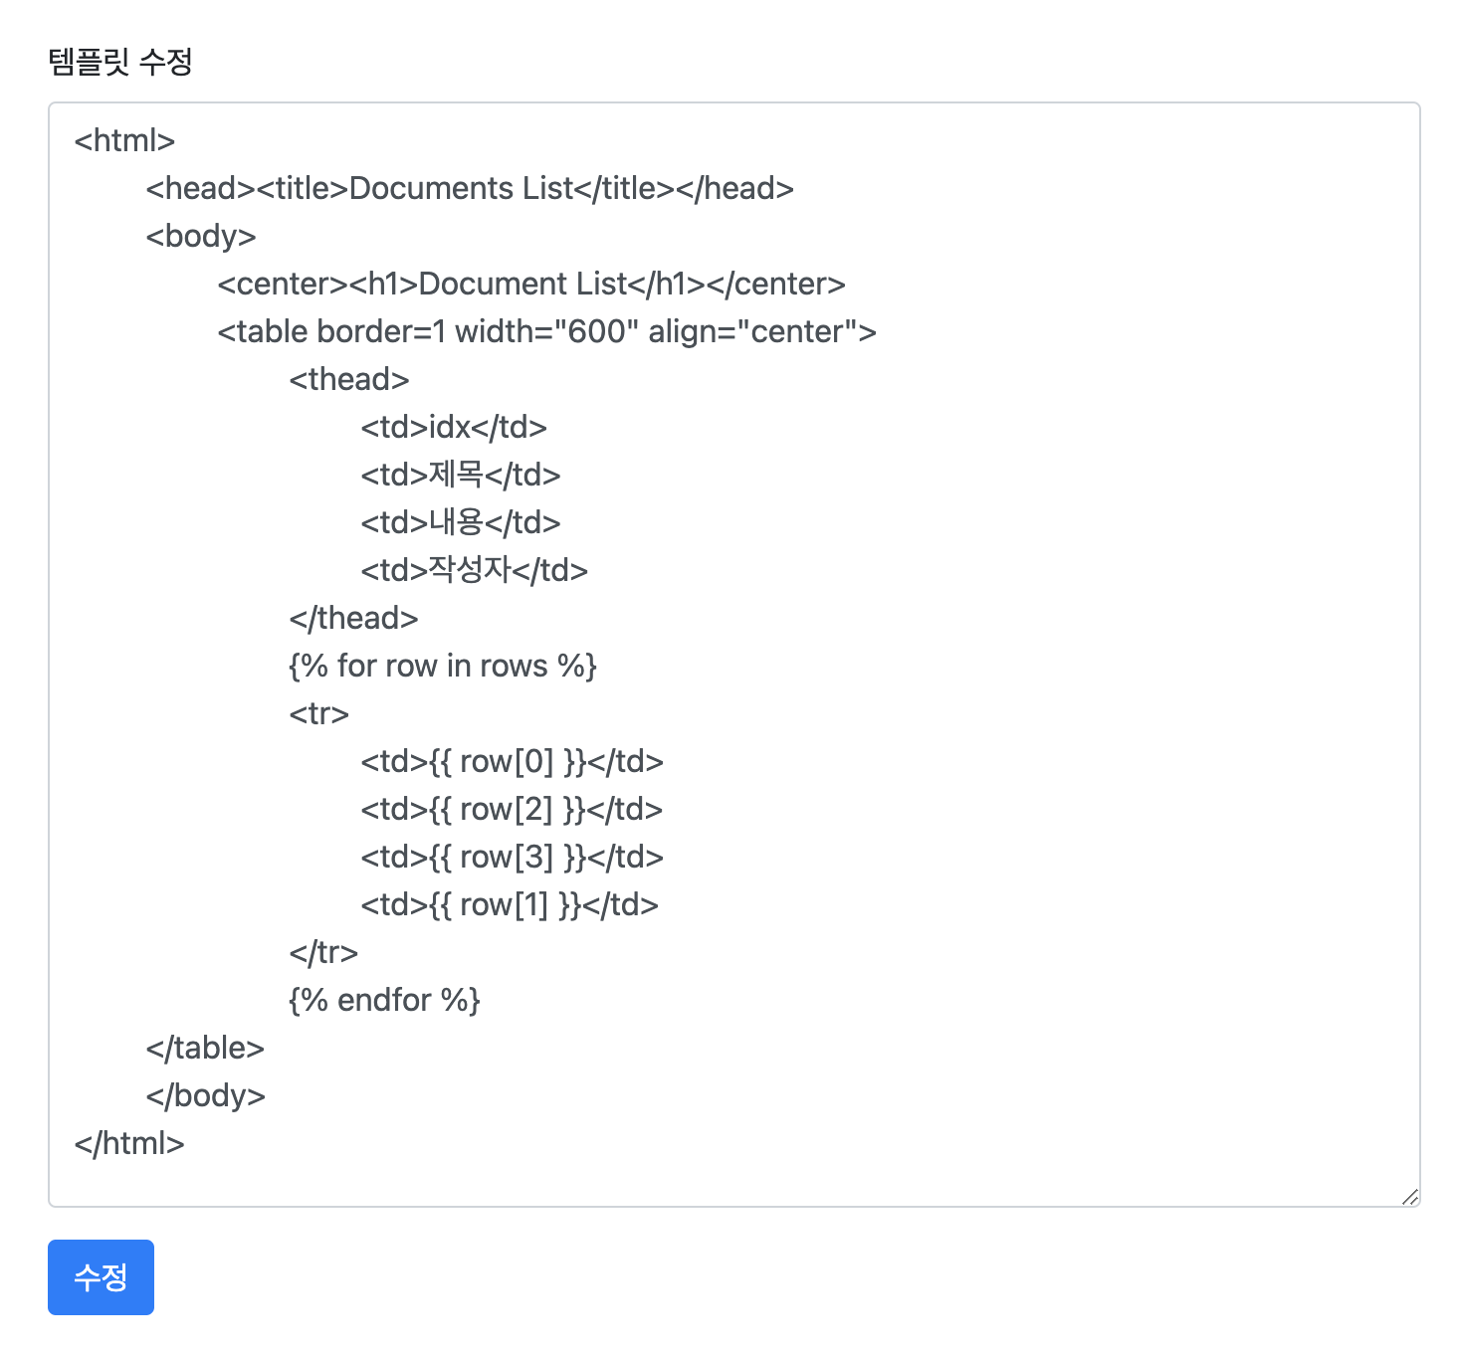Screen dimensions: 1459x1357
Task: Click the template textarea resize handle
Action: tap(1409, 1196)
